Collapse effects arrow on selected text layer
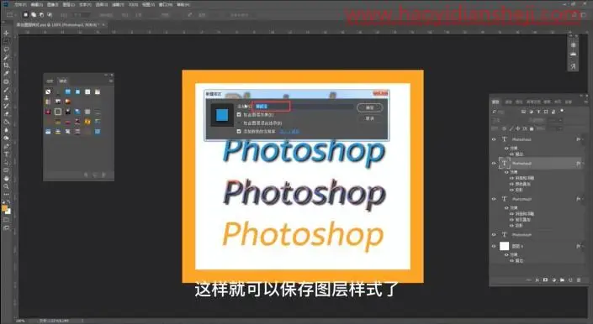Image resolution: width=593 pixels, height=324 pixels. (x=584, y=164)
